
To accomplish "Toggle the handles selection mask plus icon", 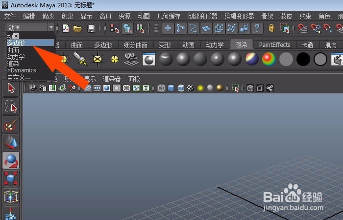I will pyautogui.click(x=168, y=28).
